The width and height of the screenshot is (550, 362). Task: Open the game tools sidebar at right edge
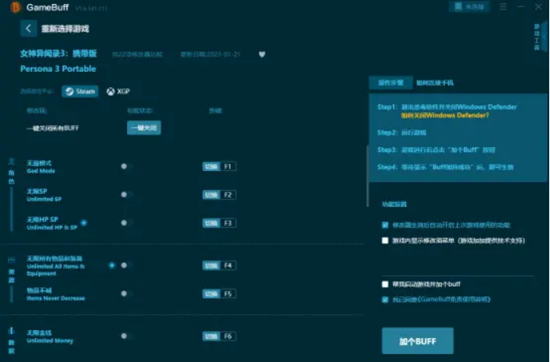click(x=537, y=36)
